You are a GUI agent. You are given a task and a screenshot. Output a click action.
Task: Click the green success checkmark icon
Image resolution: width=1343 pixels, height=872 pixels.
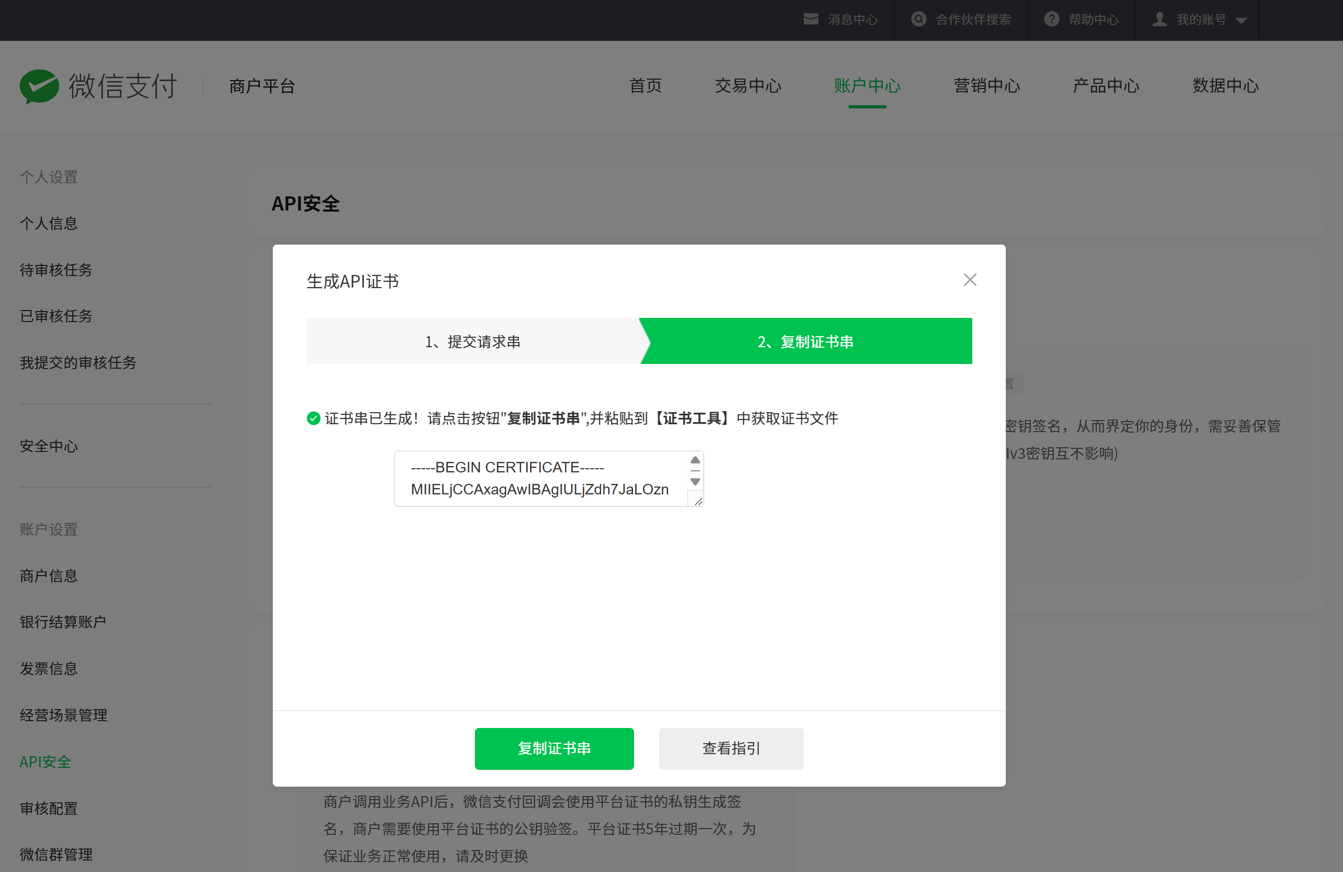tap(313, 418)
